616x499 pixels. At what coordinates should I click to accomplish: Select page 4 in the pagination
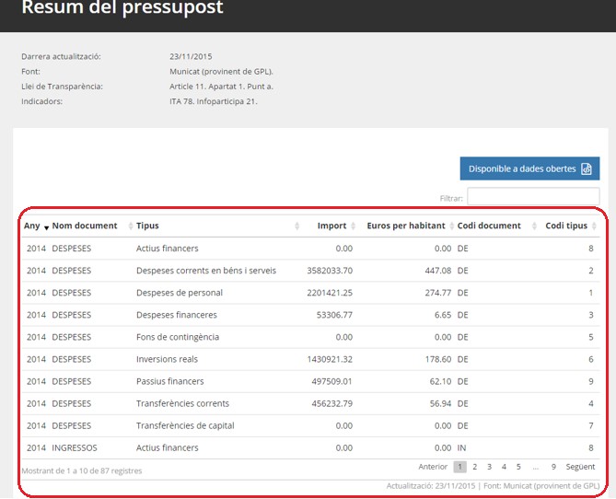tap(504, 467)
